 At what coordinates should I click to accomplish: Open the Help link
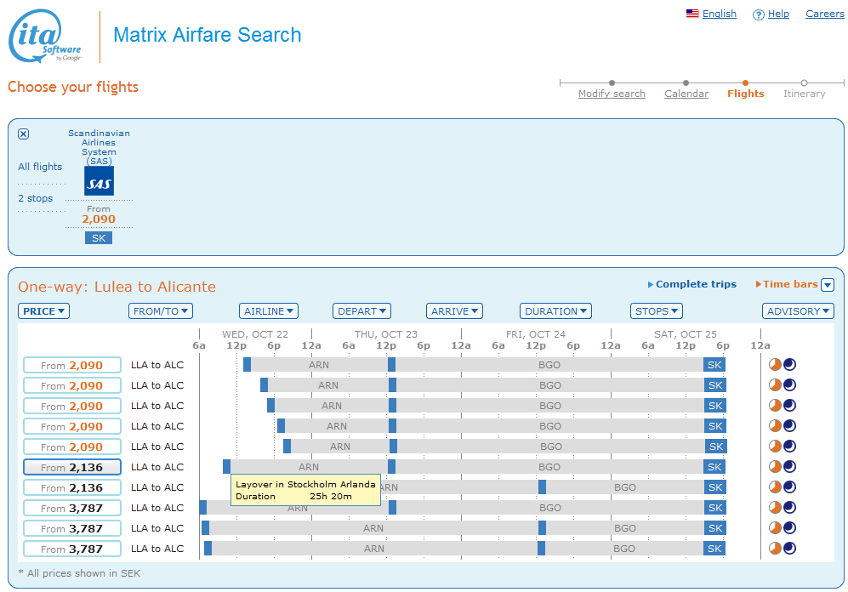click(778, 14)
